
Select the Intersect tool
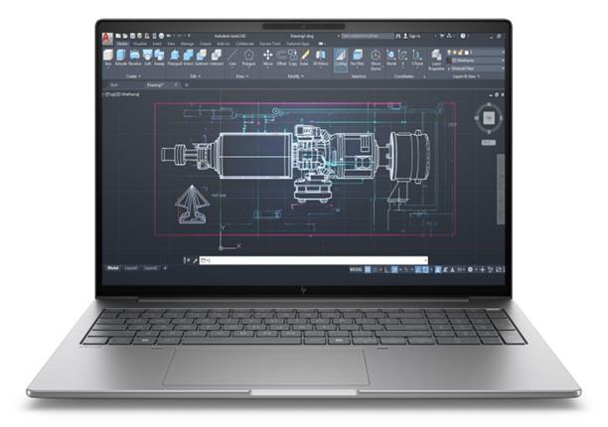217,58
